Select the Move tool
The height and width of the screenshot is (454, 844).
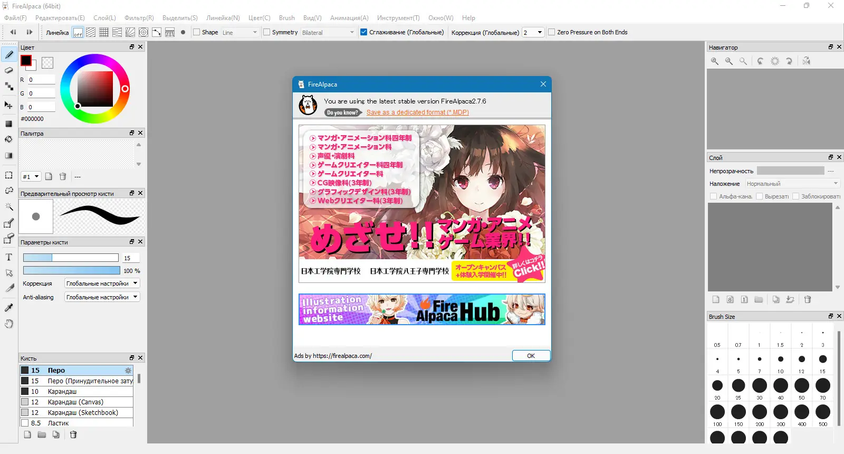[9, 105]
